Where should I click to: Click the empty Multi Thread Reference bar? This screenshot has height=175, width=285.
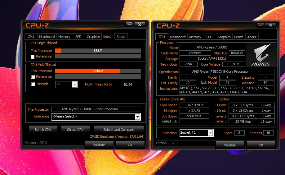pos(98,76)
